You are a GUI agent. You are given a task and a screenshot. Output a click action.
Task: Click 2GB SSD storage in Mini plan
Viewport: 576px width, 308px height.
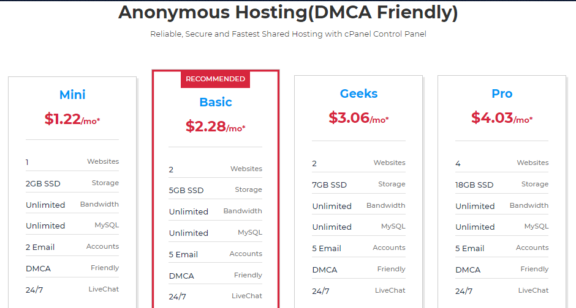point(44,183)
